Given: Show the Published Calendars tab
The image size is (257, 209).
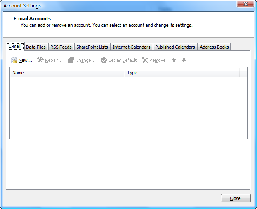Looking at the screenshot, I should (x=175, y=47).
